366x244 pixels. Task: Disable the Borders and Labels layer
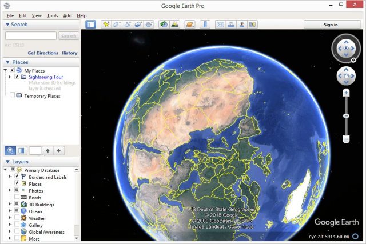coord(17,177)
